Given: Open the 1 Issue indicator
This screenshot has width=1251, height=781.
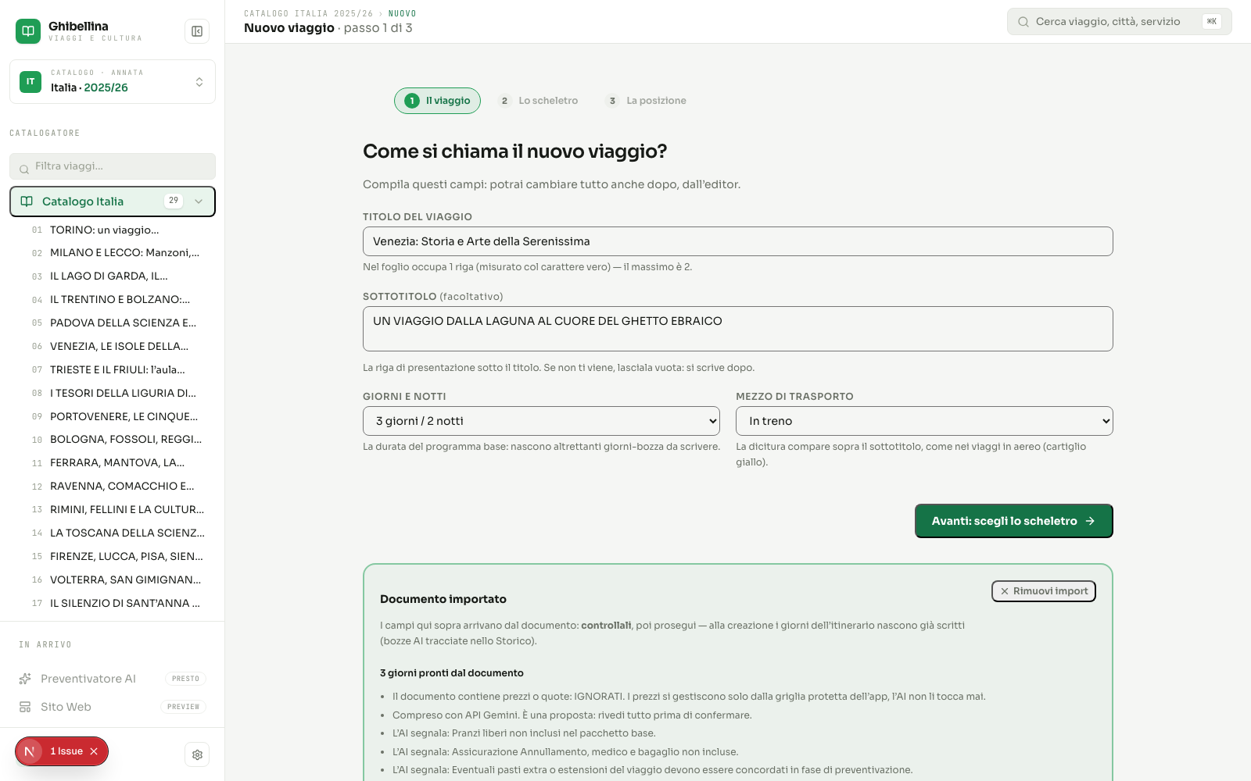Looking at the screenshot, I should 66,751.
